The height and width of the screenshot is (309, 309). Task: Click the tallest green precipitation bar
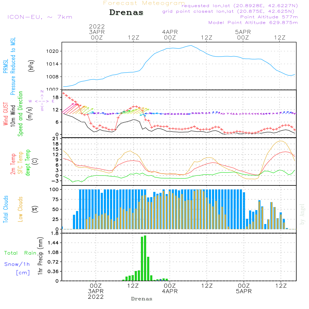pos(145,258)
